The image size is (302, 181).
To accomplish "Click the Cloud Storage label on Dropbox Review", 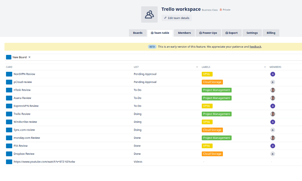I will point(212,154).
